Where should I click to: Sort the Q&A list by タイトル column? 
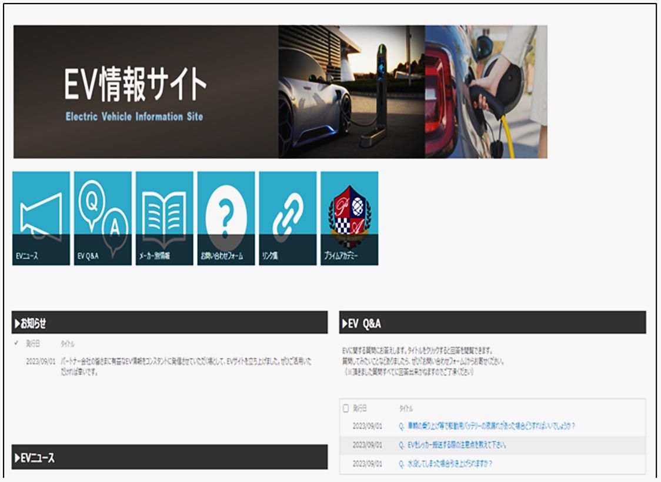click(x=406, y=408)
